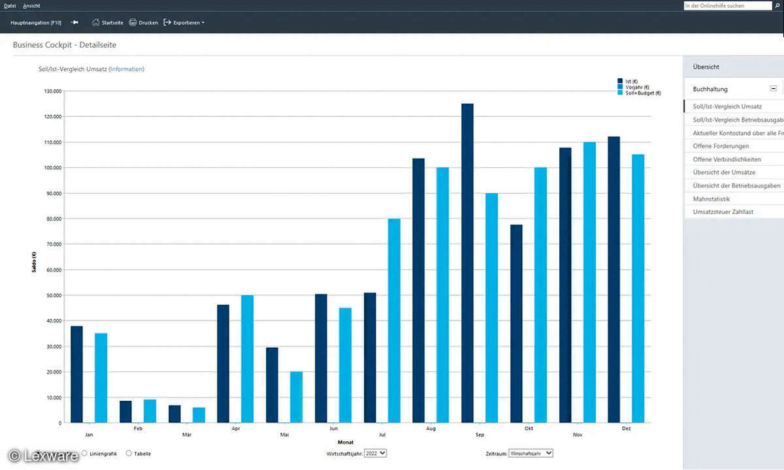Viewport: 784px width, 470px height.
Task: Click in the Onlinehilfe search field
Action: click(727, 5)
